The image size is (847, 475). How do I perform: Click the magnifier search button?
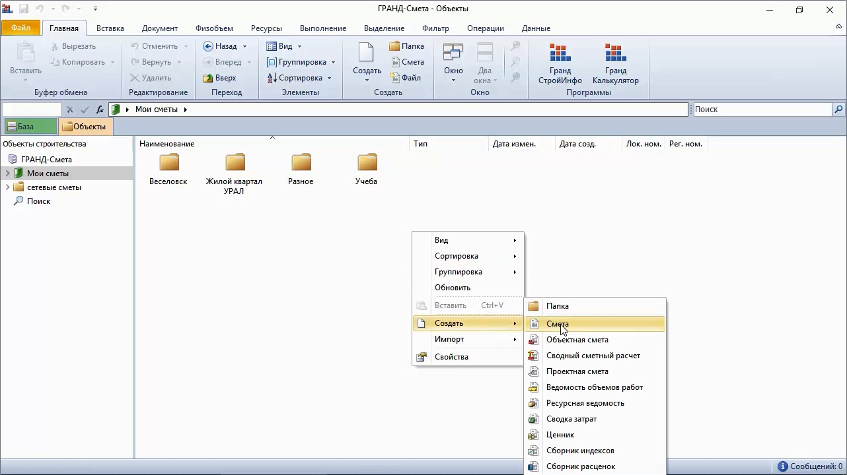click(x=838, y=110)
